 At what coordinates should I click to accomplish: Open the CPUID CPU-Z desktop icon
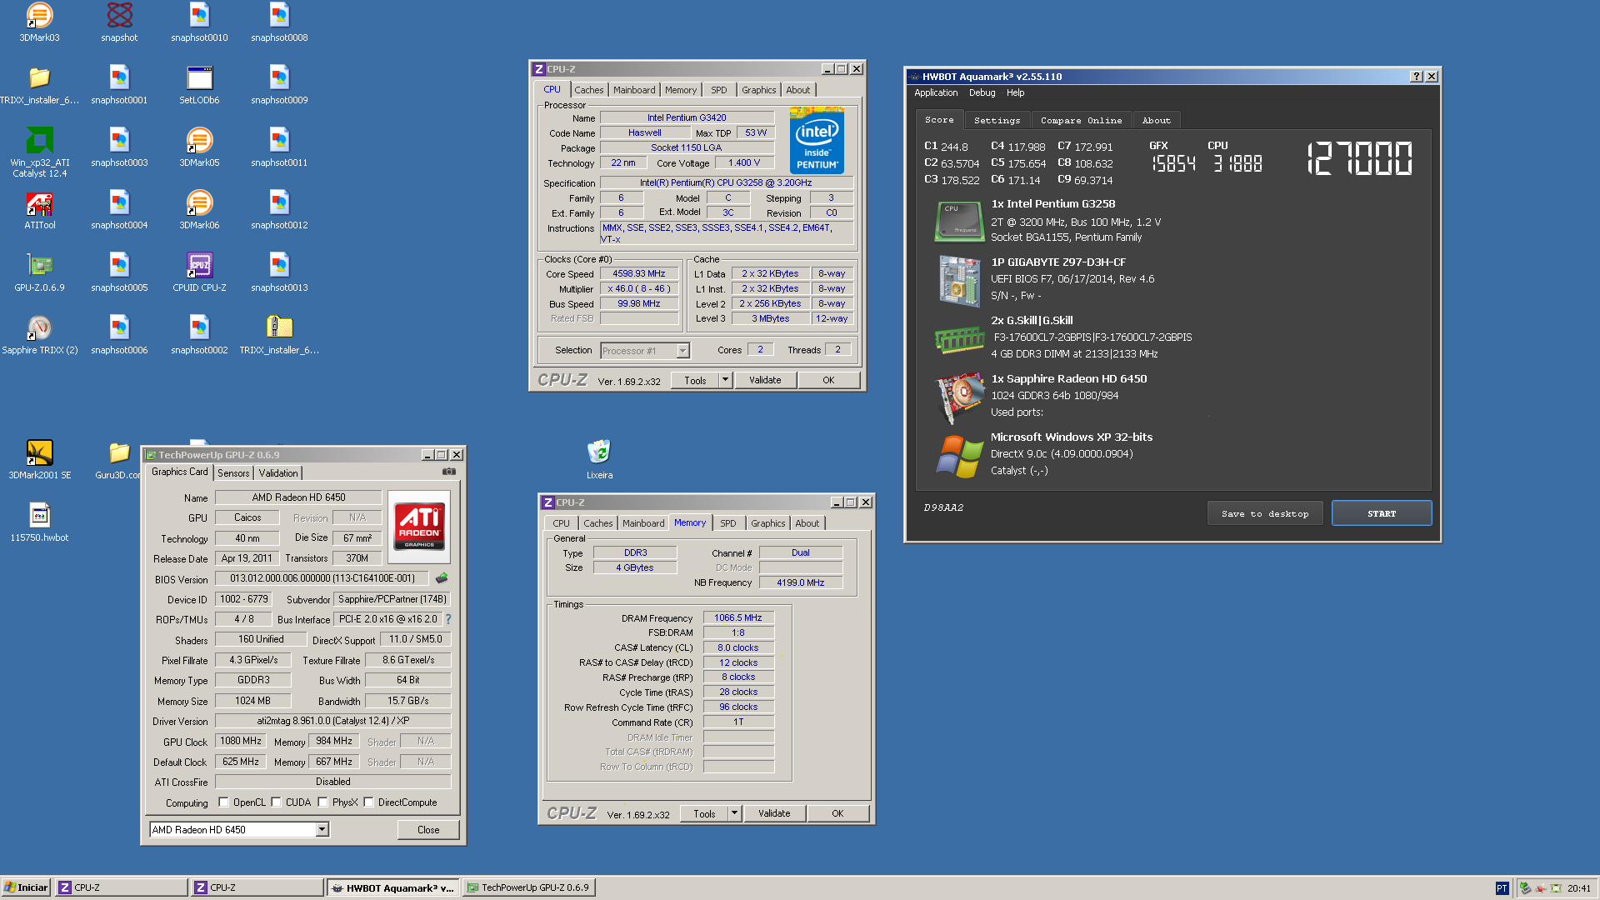click(199, 265)
